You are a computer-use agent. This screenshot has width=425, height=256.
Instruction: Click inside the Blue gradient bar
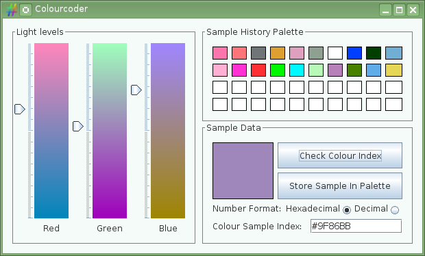(168, 131)
